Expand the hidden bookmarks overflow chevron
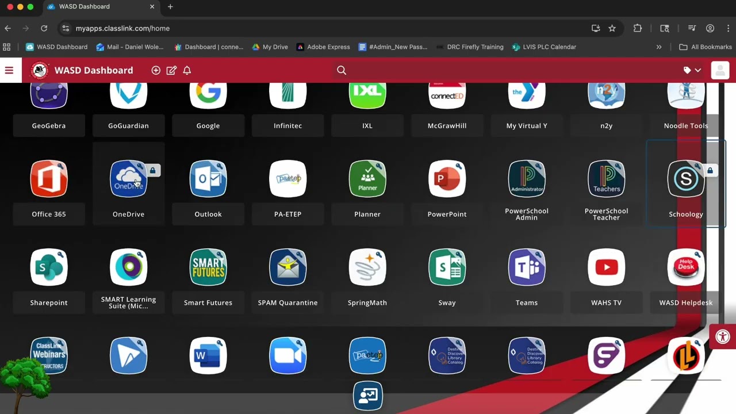The height and width of the screenshot is (414, 736). coord(659,47)
